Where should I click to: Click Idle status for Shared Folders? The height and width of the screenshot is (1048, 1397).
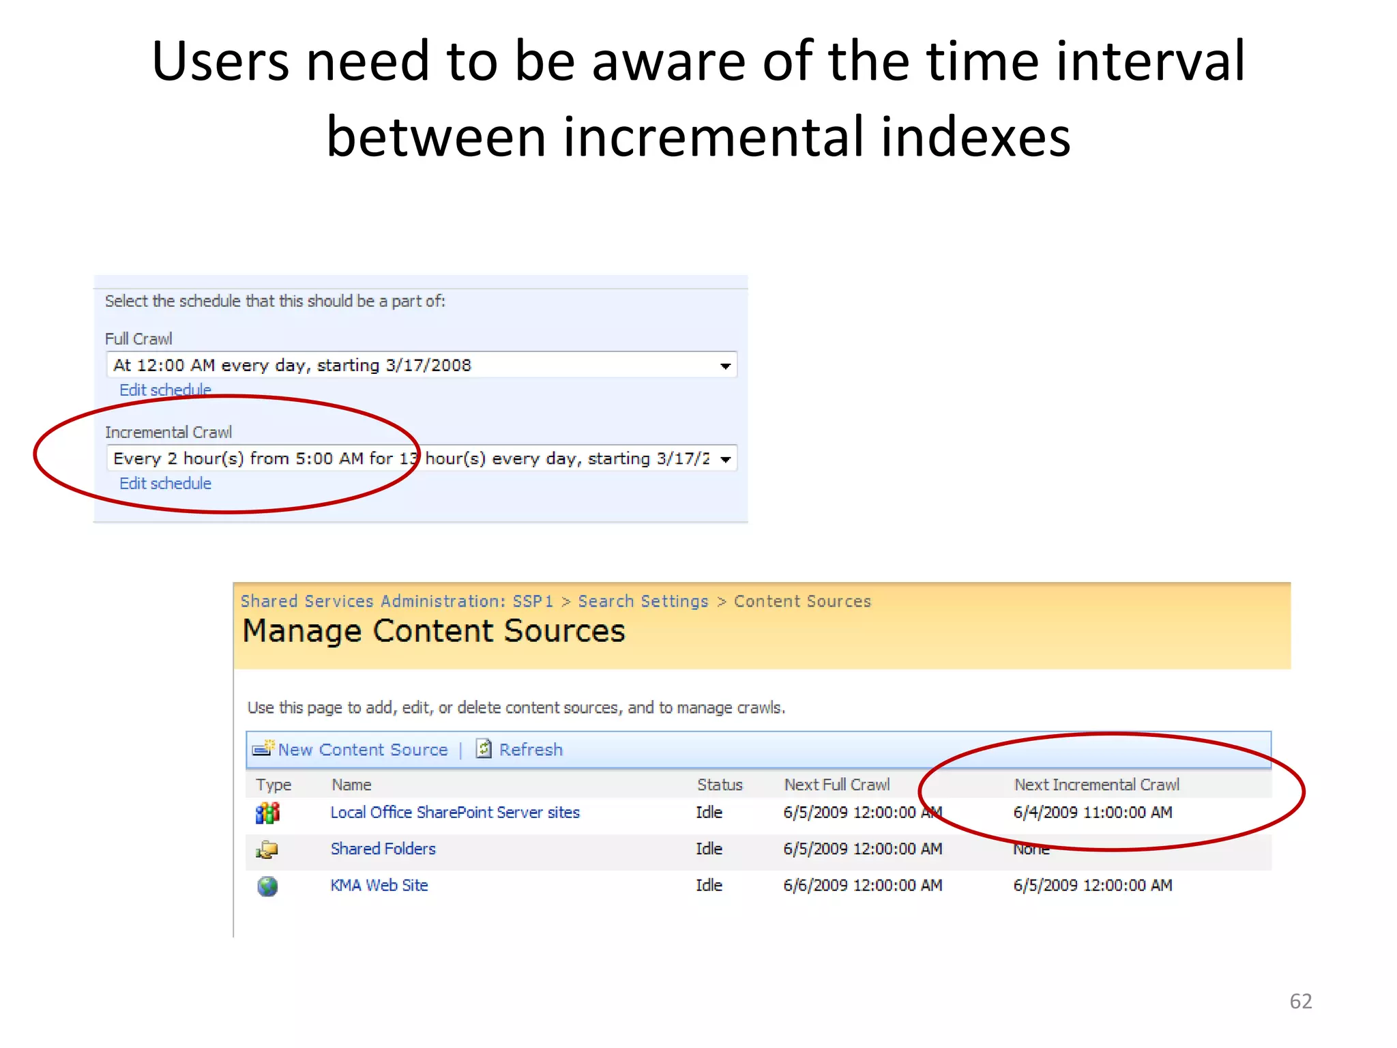tap(709, 848)
